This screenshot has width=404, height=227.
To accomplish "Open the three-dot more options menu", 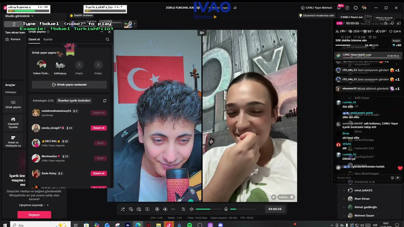I will coord(173,209).
